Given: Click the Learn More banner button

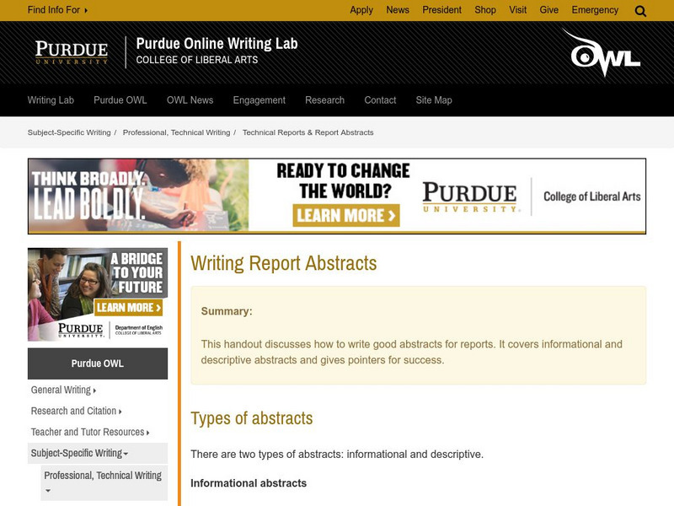Looking at the screenshot, I should point(346,215).
